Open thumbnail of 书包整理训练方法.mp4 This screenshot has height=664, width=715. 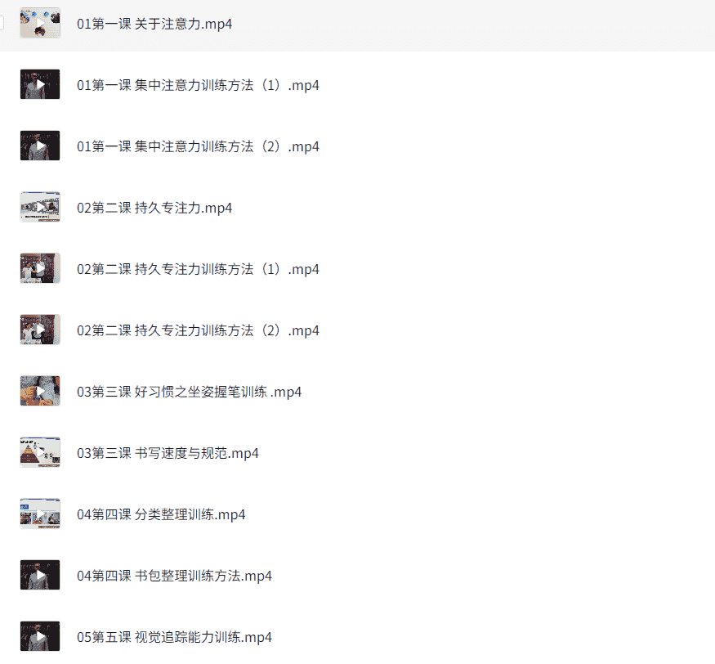[x=40, y=575]
